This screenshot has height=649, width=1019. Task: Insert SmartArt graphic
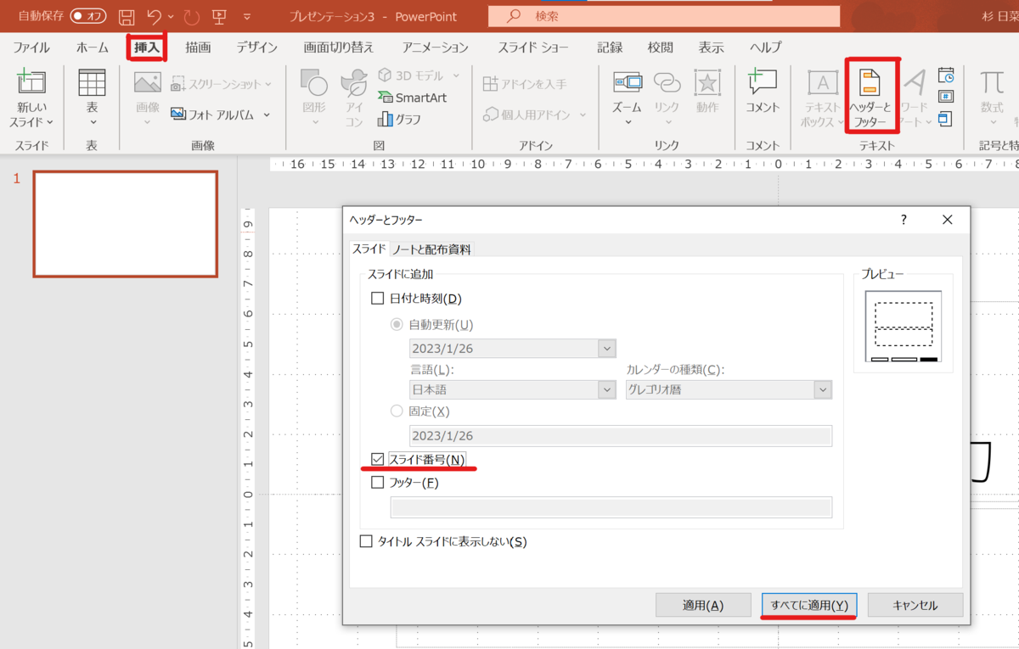(x=413, y=98)
